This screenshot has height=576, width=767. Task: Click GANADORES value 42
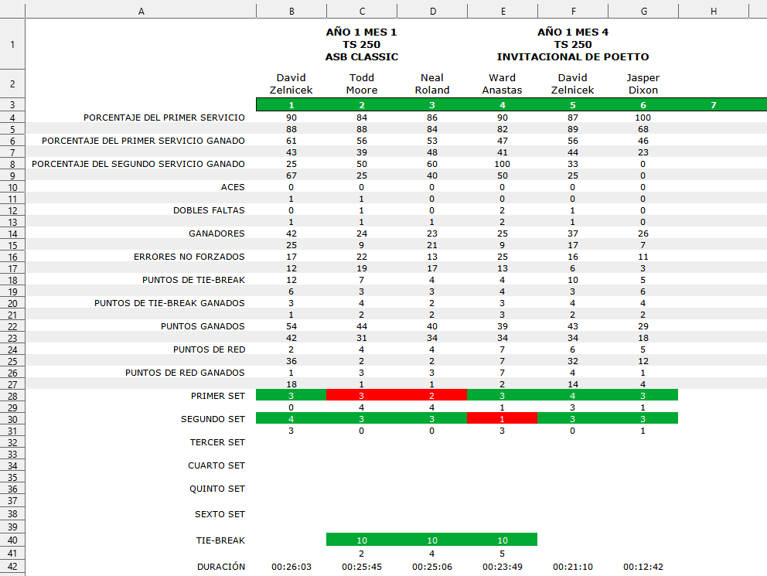click(x=291, y=233)
